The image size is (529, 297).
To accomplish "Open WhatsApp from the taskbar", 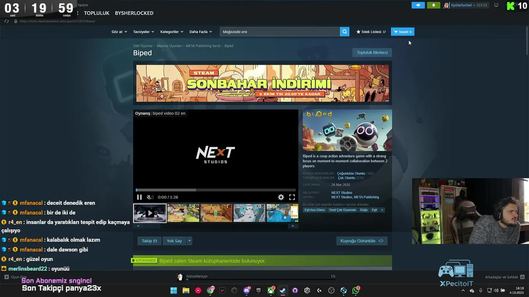I will (x=356, y=290).
